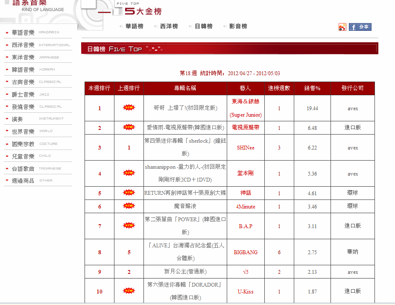Switch to the 華語榜 chart tab
Screen dimensions: 395x305
[x=134, y=26]
